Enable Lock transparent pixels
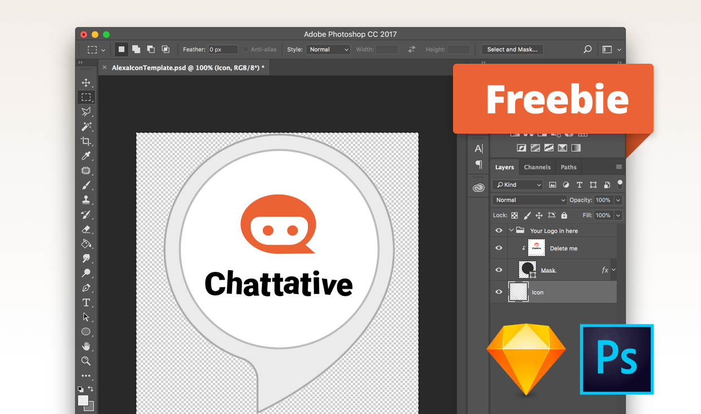This screenshot has width=701, height=414. [x=514, y=215]
